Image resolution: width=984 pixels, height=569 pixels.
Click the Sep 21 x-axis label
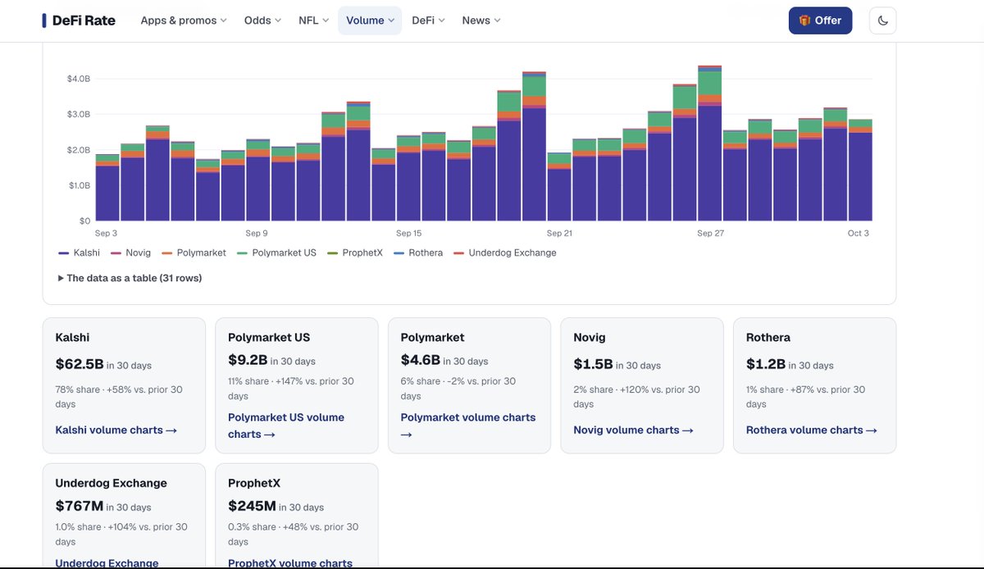click(559, 234)
